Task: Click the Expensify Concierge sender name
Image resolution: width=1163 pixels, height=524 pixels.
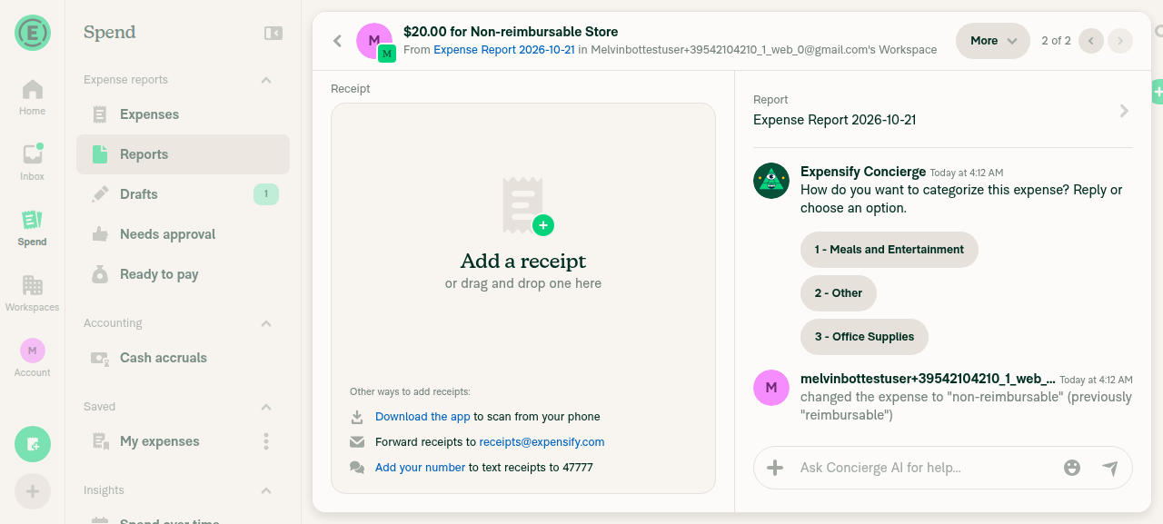Action: click(863, 172)
